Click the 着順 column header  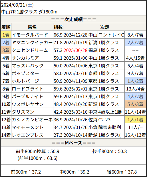(x=6, y=27)
